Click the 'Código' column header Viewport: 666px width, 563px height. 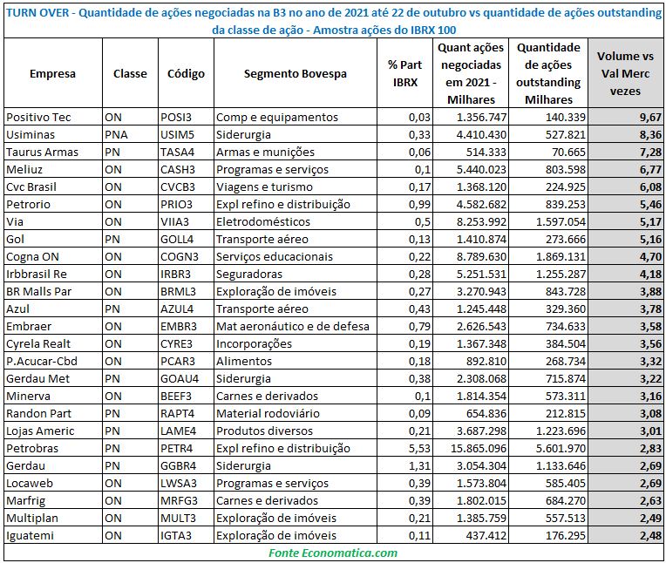pos(186,73)
